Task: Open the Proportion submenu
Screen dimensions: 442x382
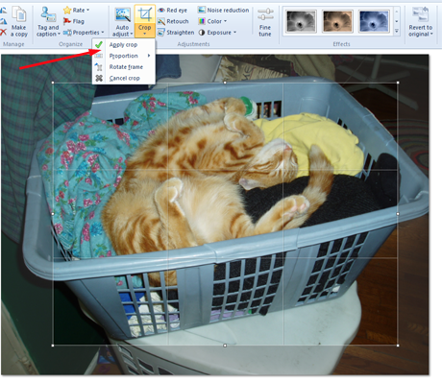Action: pyautogui.click(x=124, y=56)
